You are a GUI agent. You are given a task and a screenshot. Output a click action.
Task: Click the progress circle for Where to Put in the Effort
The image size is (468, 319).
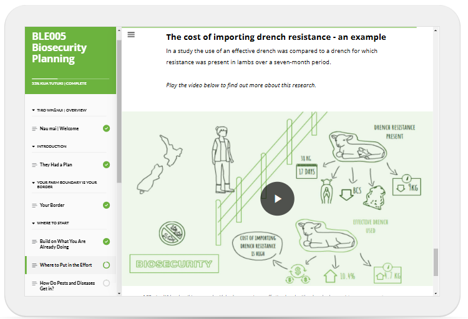pyautogui.click(x=106, y=265)
